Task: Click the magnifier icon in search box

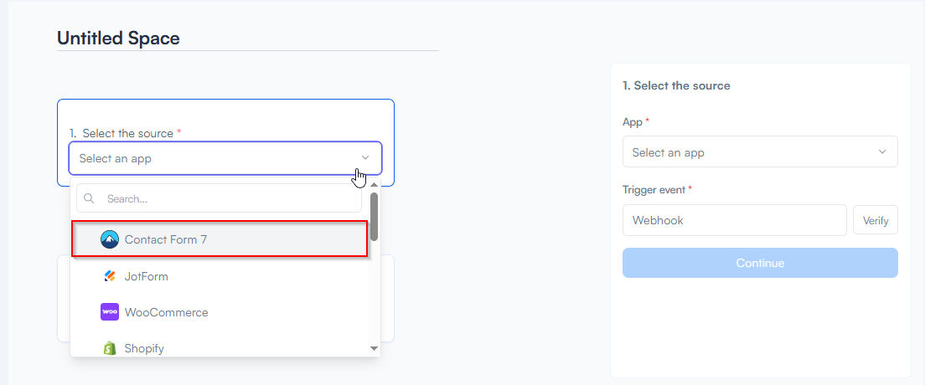Action: coord(89,199)
